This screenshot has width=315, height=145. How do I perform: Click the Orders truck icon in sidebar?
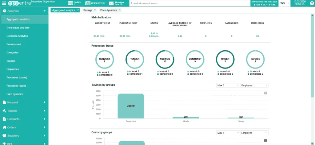tap(4, 127)
